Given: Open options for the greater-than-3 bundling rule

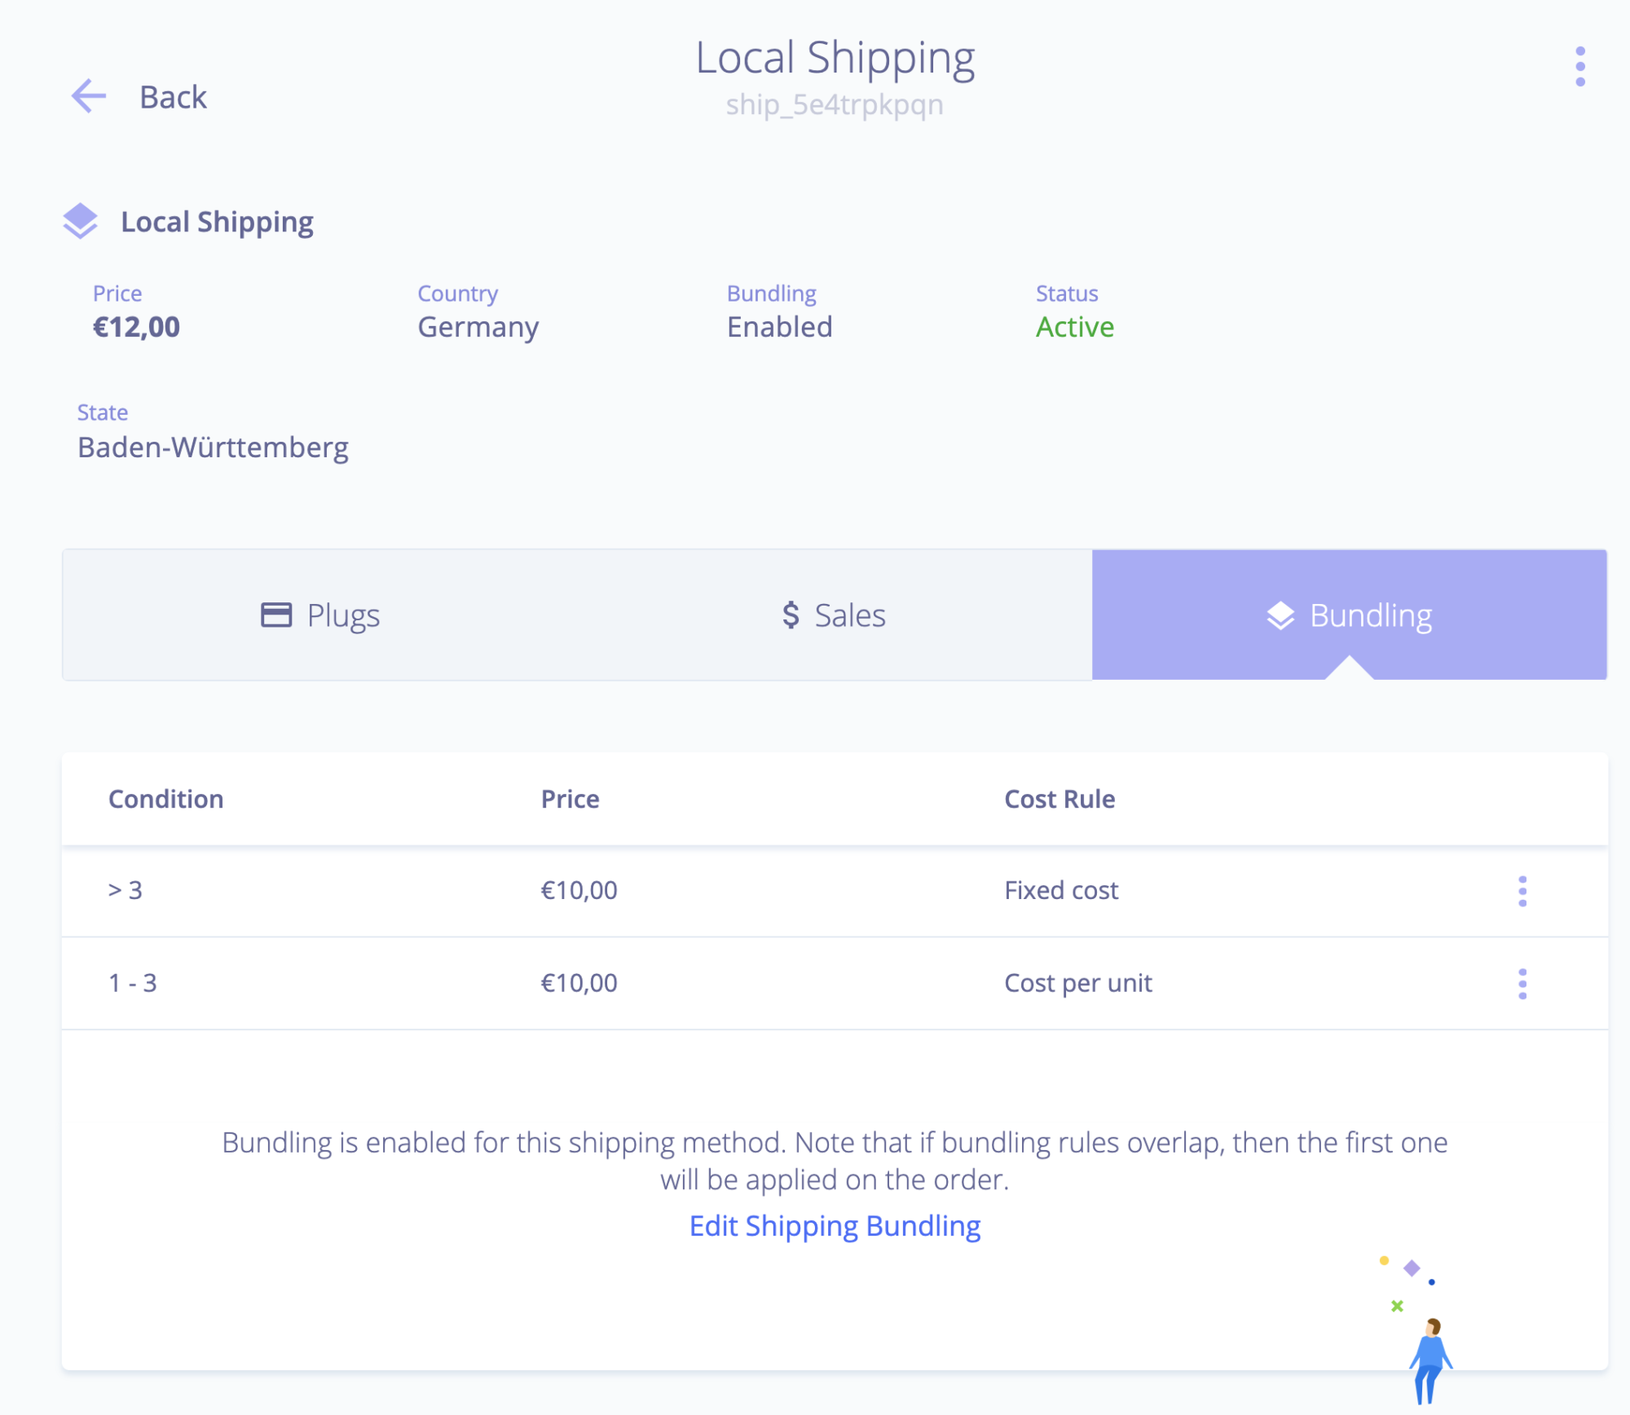Looking at the screenshot, I should [1522, 890].
